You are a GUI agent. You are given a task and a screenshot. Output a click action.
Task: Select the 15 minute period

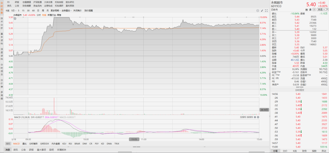(23, 10)
